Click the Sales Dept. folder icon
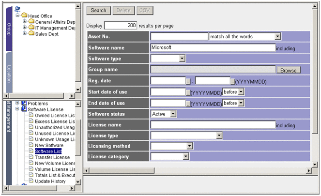This screenshot has width=321, height=196. point(31,33)
